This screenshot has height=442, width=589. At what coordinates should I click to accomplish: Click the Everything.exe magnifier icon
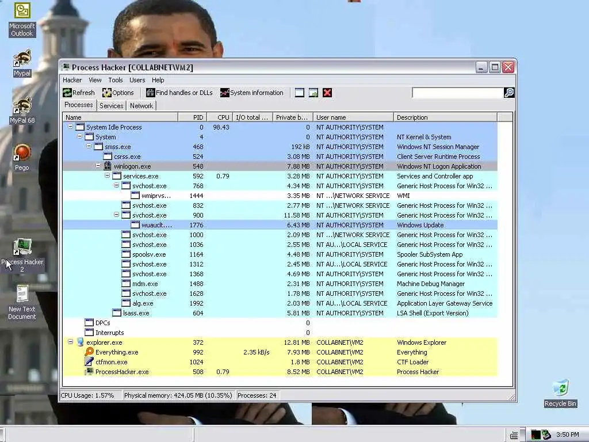click(x=89, y=352)
